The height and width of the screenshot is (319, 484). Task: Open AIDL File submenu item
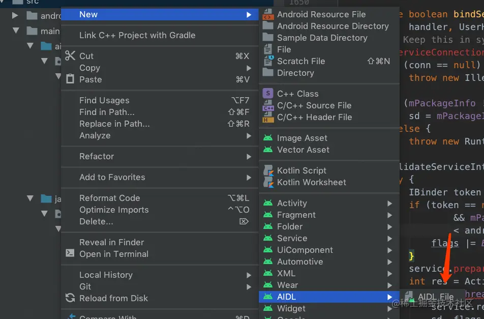[432, 297]
